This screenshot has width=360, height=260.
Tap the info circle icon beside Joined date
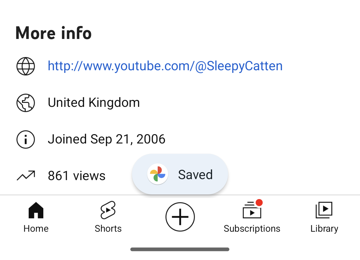(26, 139)
